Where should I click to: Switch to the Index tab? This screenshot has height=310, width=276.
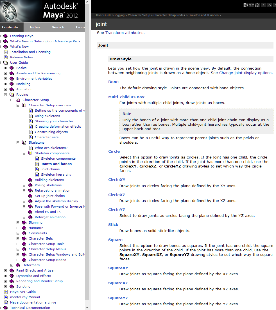(x=35, y=27)
